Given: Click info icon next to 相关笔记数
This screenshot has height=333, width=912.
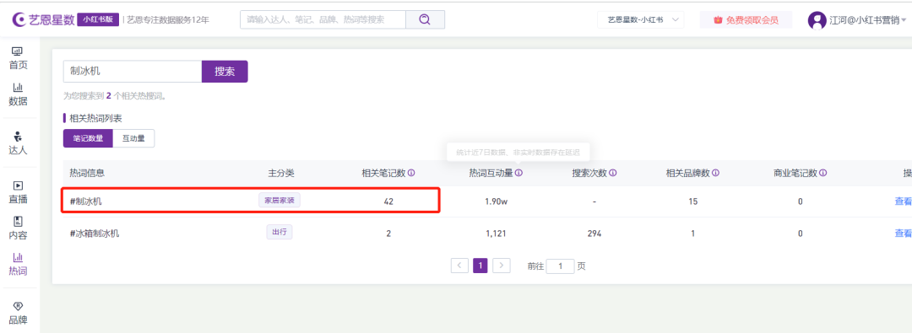Looking at the screenshot, I should click(x=411, y=173).
